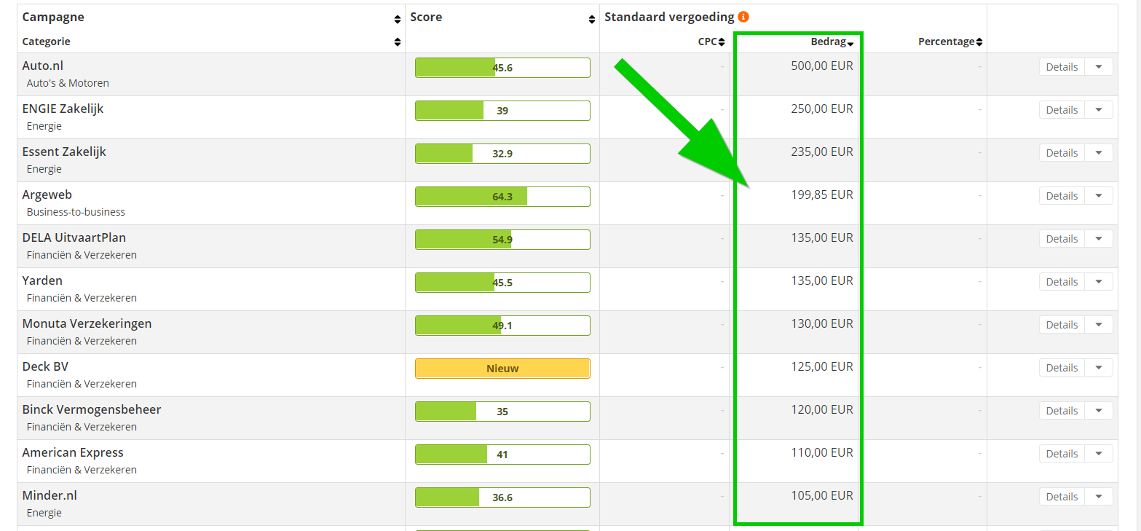Image resolution: width=1141 pixels, height=531 pixels.
Task: Select the Deck BV campaign name
Action: coord(45,366)
